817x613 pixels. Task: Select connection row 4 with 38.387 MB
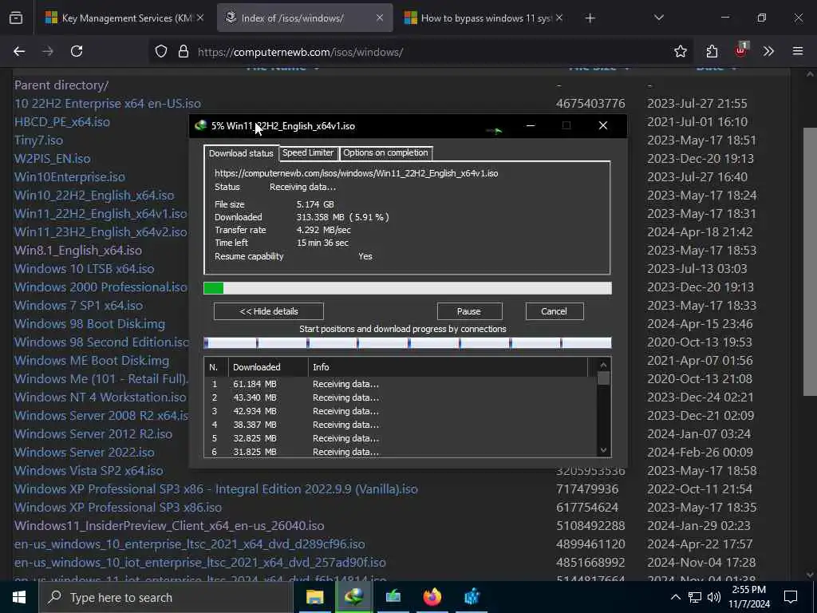pos(401,425)
